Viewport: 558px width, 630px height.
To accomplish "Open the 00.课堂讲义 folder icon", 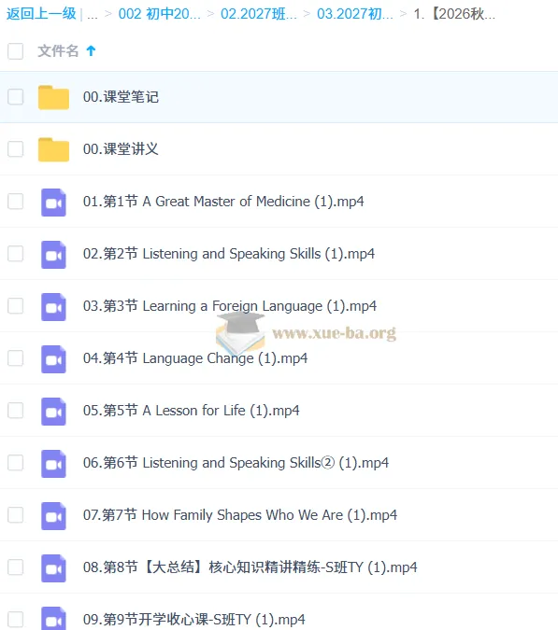I will coord(53,149).
